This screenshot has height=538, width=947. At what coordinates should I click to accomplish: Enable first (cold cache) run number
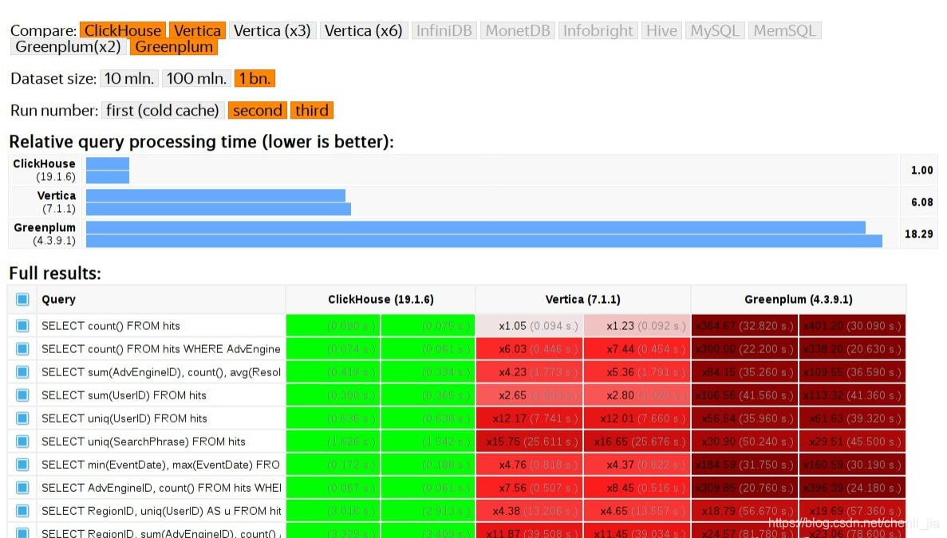(163, 110)
